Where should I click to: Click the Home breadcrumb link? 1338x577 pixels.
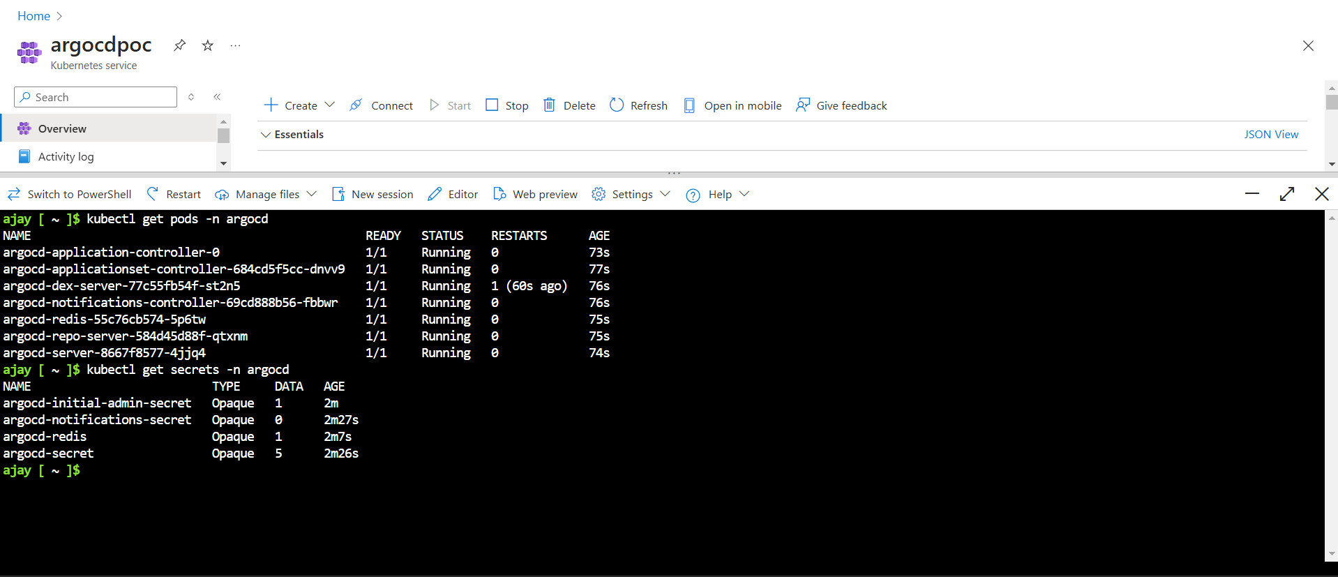pyautogui.click(x=33, y=16)
